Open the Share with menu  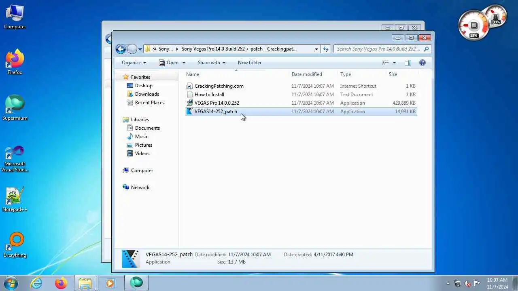(211, 63)
